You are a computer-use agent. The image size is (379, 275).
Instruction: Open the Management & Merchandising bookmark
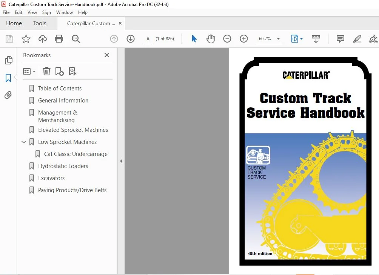coord(58,116)
